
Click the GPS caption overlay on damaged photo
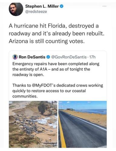tap(49, 144)
